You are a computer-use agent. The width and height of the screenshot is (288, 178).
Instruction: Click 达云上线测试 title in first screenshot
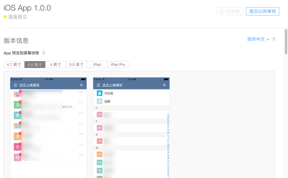tap(30, 85)
